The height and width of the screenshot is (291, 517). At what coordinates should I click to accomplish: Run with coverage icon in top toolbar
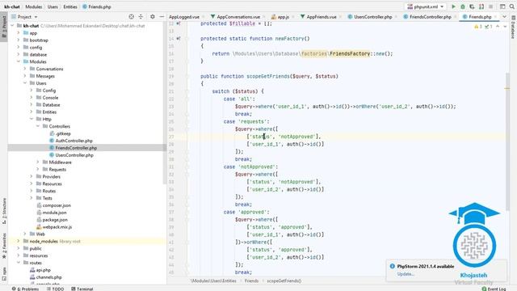(x=472, y=6)
